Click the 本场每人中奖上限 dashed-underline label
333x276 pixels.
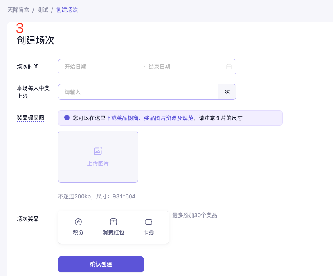(33, 92)
